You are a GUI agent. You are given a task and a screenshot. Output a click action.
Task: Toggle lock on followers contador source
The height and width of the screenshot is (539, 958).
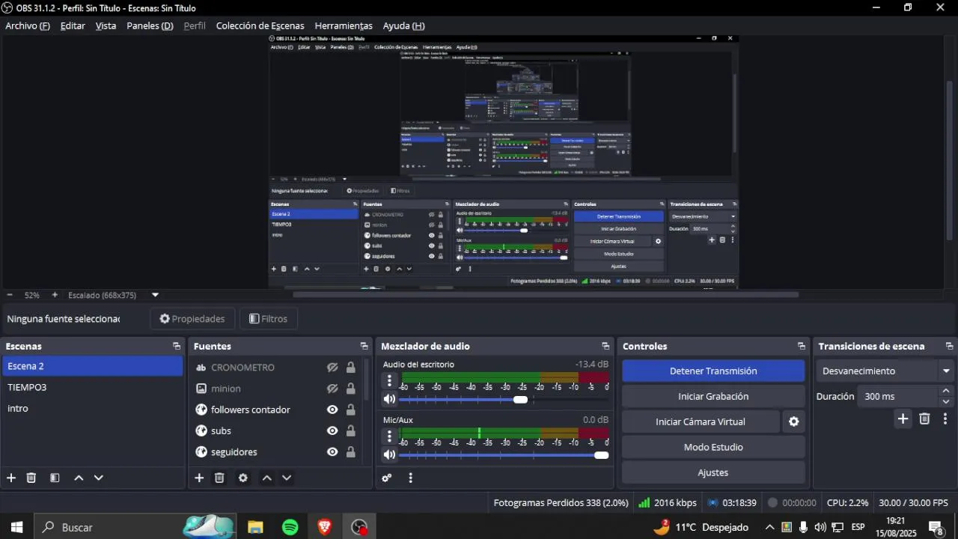tap(350, 409)
